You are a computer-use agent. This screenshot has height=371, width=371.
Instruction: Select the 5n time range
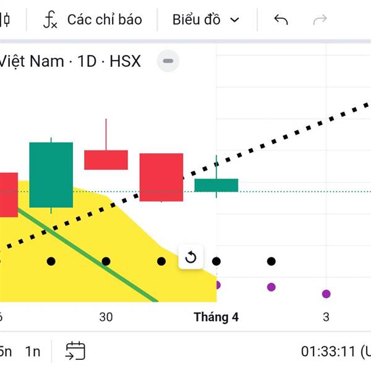[x=5, y=351]
